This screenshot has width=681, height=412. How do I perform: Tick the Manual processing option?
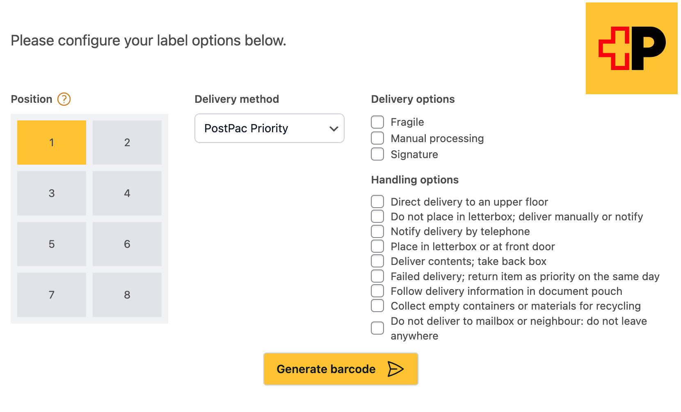point(377,138)
